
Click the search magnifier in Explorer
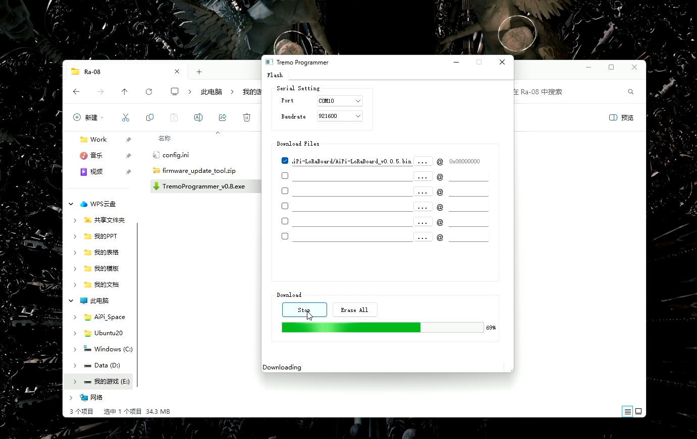(631, 92)
